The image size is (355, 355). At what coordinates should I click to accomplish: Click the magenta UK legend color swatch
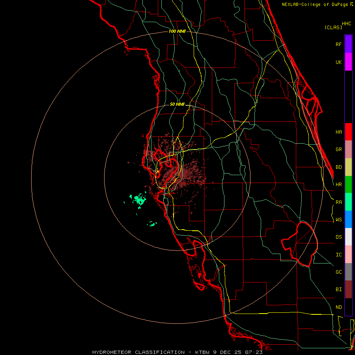(x=348, y=62)
